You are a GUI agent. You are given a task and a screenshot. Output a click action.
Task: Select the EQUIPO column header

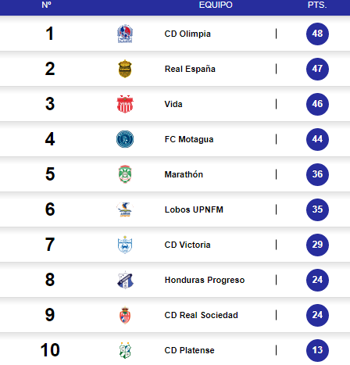point(216,5)
